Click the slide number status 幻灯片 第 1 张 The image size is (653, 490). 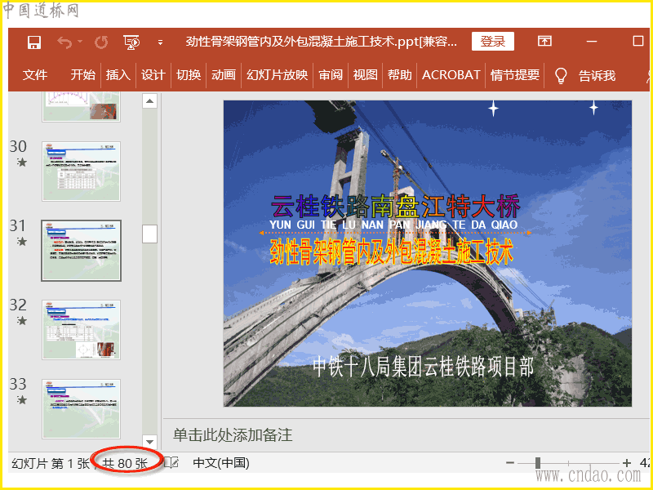pos(51,463)
